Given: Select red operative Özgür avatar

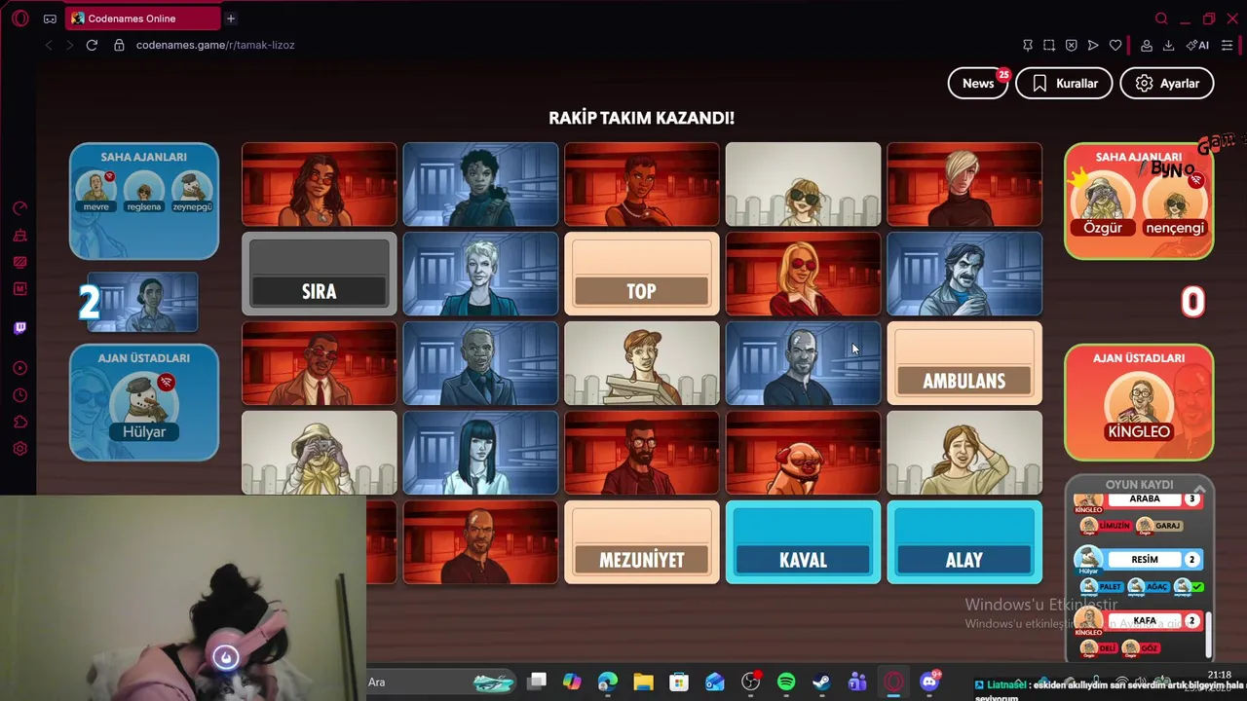Looking at the screenshot, I should [x=1103, y=205].
